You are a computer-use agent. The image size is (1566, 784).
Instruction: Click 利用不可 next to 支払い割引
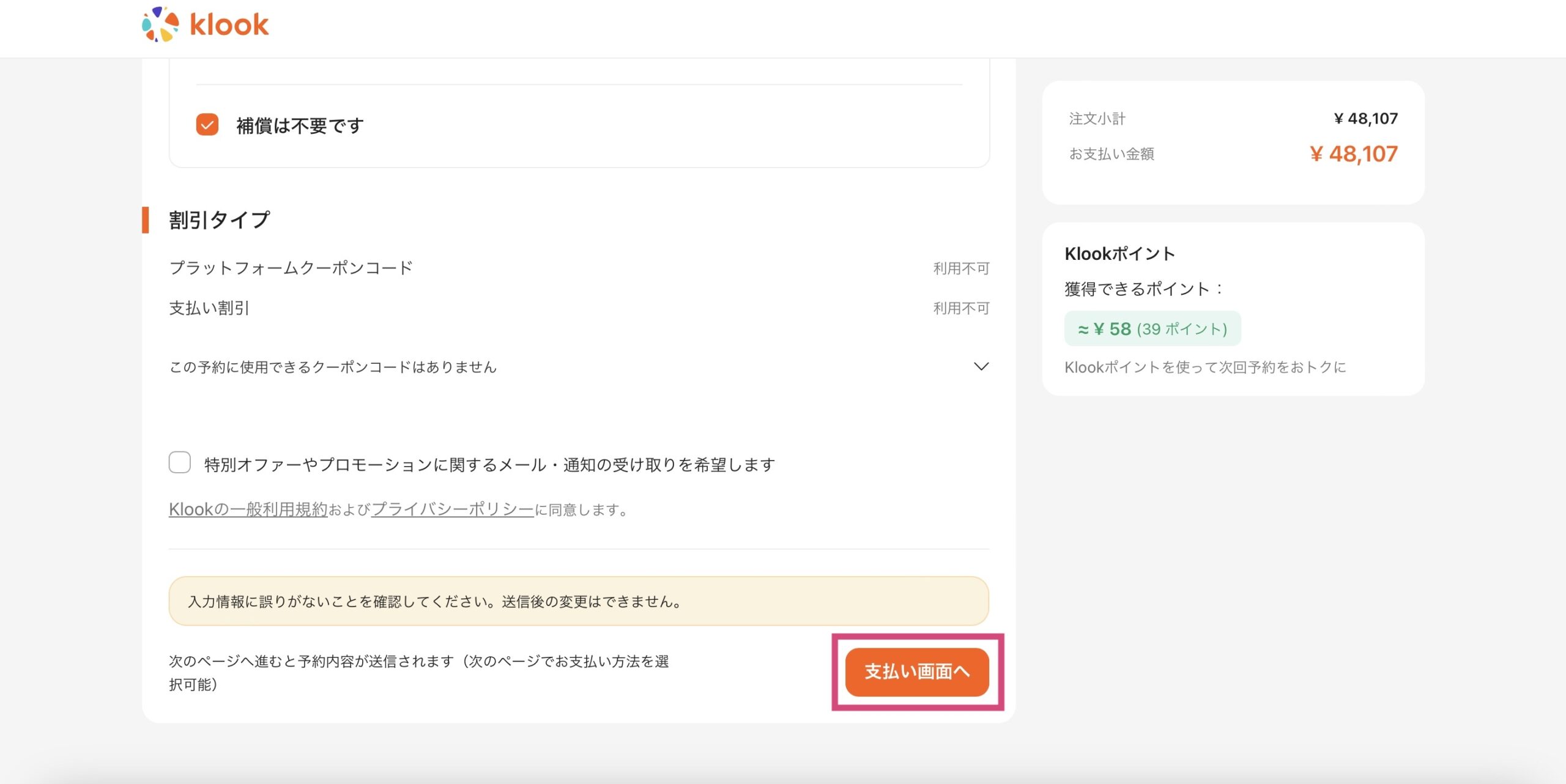tap(961, 308)
